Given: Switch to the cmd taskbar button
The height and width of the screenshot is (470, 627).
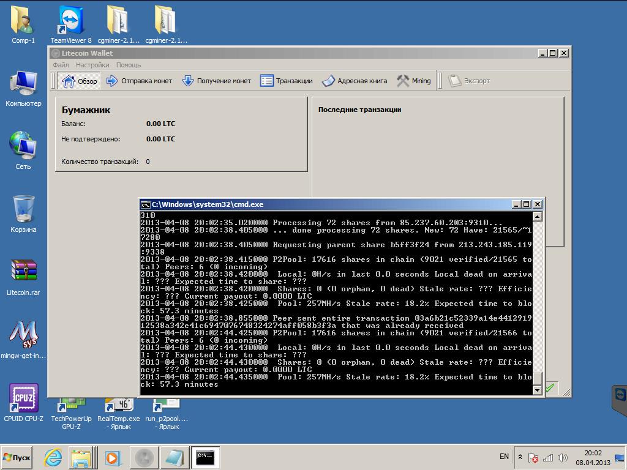Looking at the screenshot, I should (206, 457).
